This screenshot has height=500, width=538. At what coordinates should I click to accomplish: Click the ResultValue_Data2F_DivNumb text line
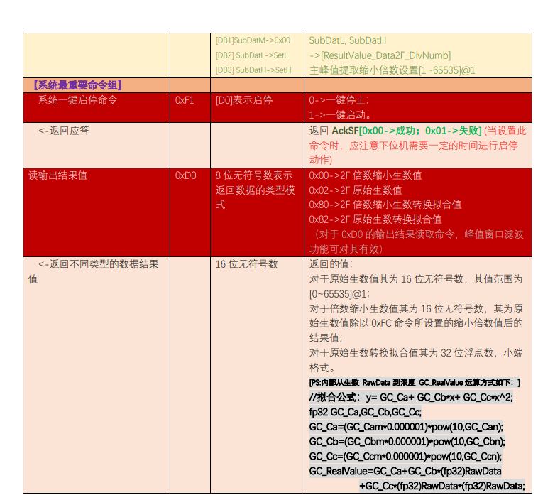(x=380, y=55)
